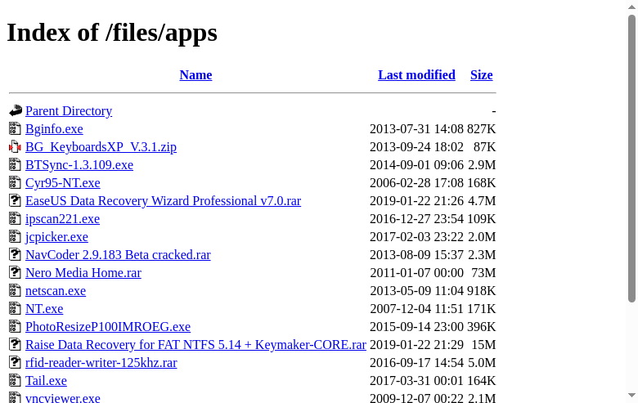
Task: Sort listing by the Name column header
Action: tap(195, 75)
